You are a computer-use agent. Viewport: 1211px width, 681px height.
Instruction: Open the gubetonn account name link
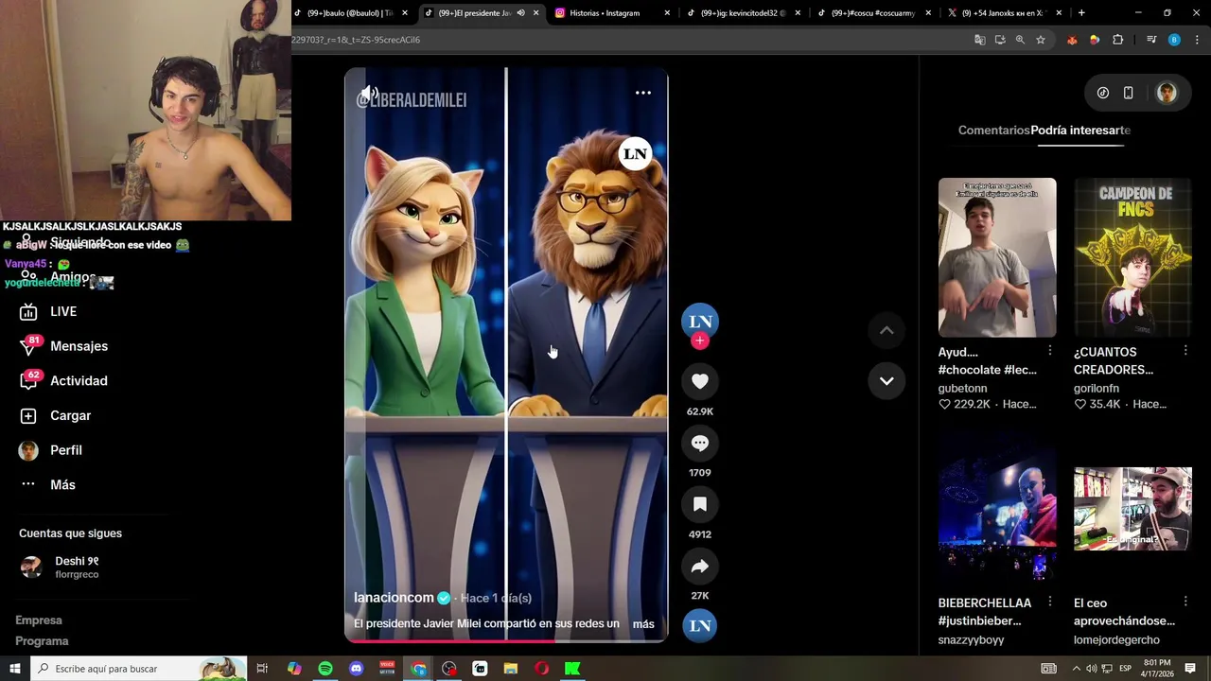[x=962, y=389]
